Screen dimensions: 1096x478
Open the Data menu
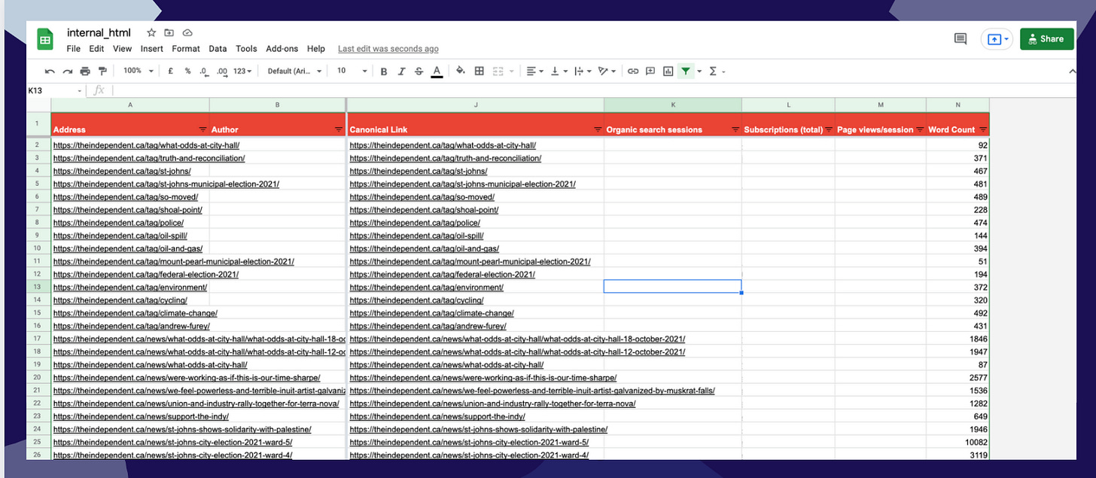[x=218, y=49]
